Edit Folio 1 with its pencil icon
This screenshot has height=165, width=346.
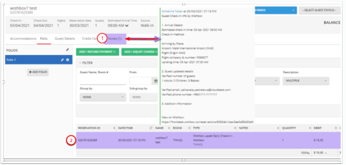click(63, 60)
